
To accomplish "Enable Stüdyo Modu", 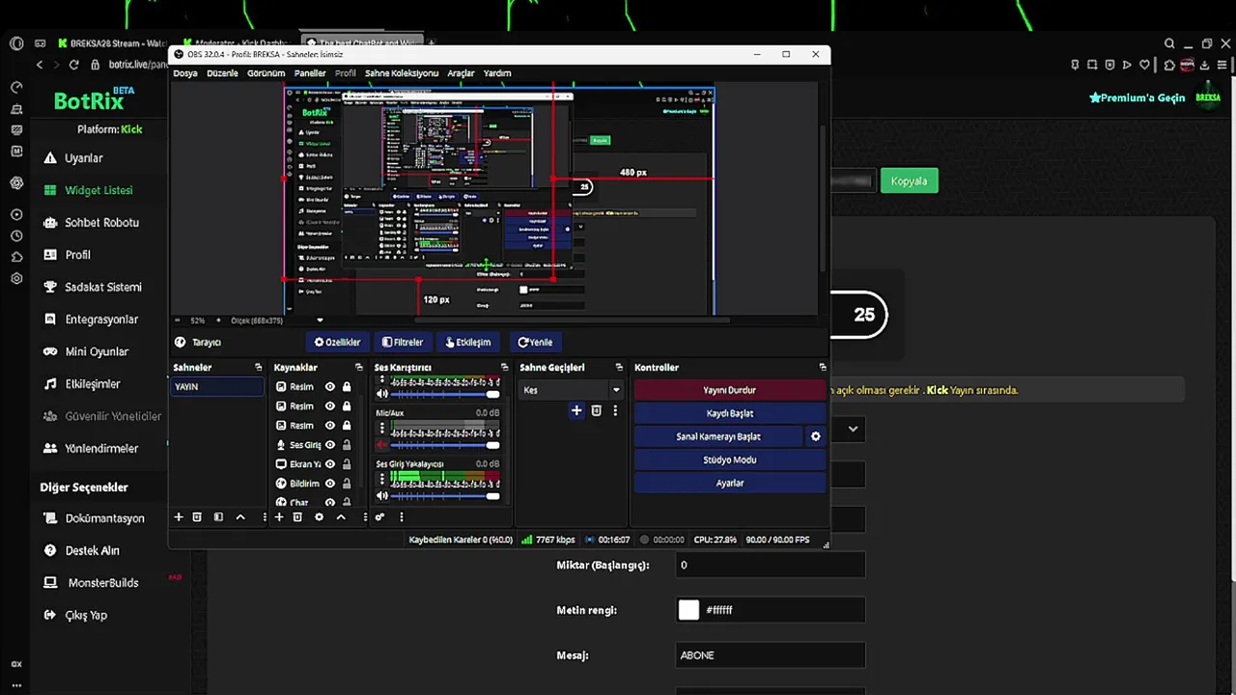I will click(x=729, y=459).
